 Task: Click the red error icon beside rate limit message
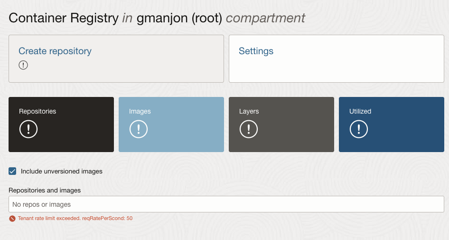click(x=12, y=219)
